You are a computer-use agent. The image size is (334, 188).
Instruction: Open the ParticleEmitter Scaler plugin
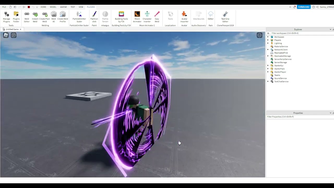point(79,17)
